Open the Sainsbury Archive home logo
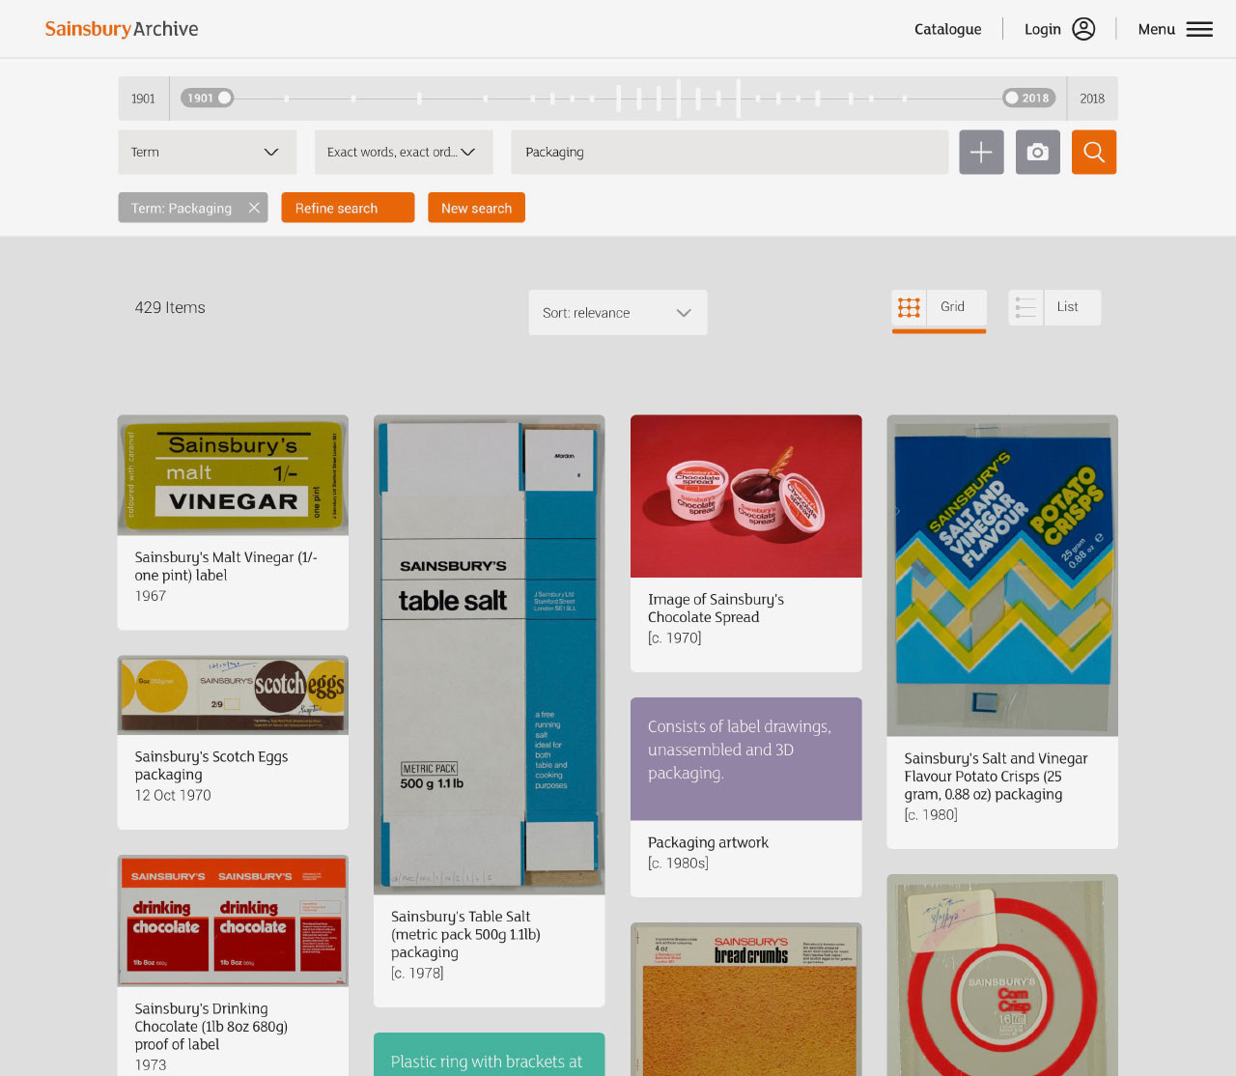This screenshot has height=1076, width=1236. pos(122,29)
